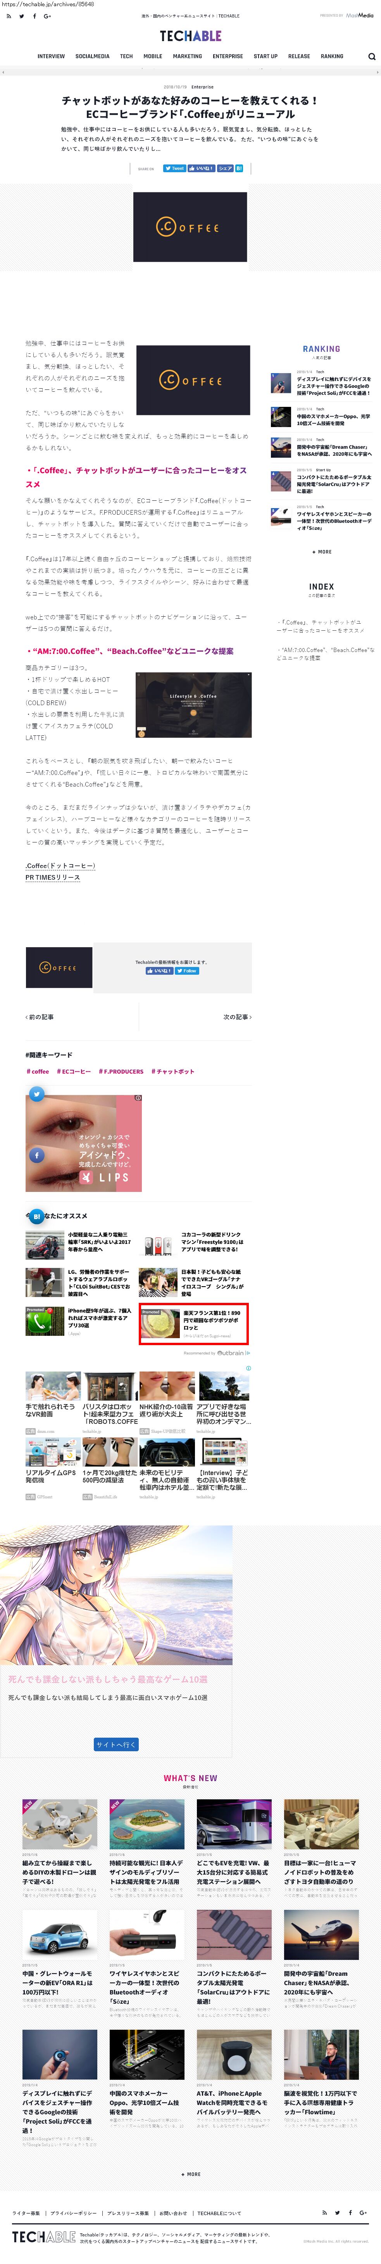The image size is (381, 2264).
Task: Go to MOBILE section in navigation
Action: 153,56
